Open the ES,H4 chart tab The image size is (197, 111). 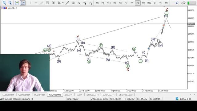[x=79, y=95]
